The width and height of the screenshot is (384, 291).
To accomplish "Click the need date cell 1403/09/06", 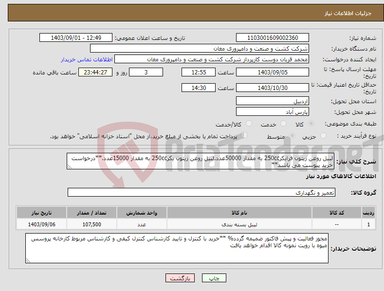I will [42, 224].
